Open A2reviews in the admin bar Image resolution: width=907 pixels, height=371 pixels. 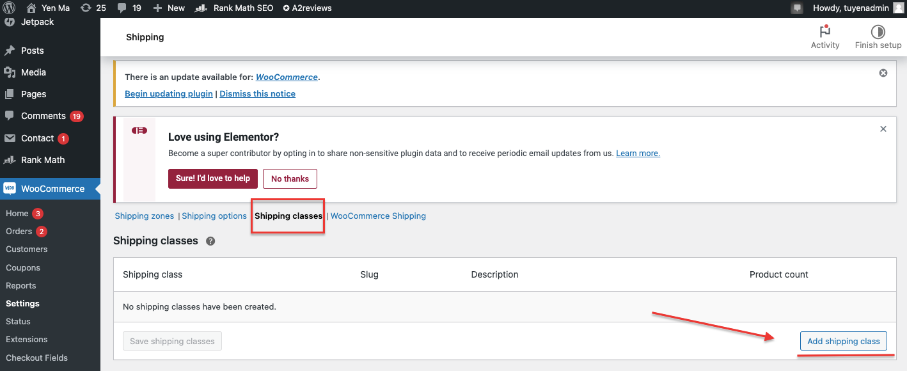(x=308, y=8)
